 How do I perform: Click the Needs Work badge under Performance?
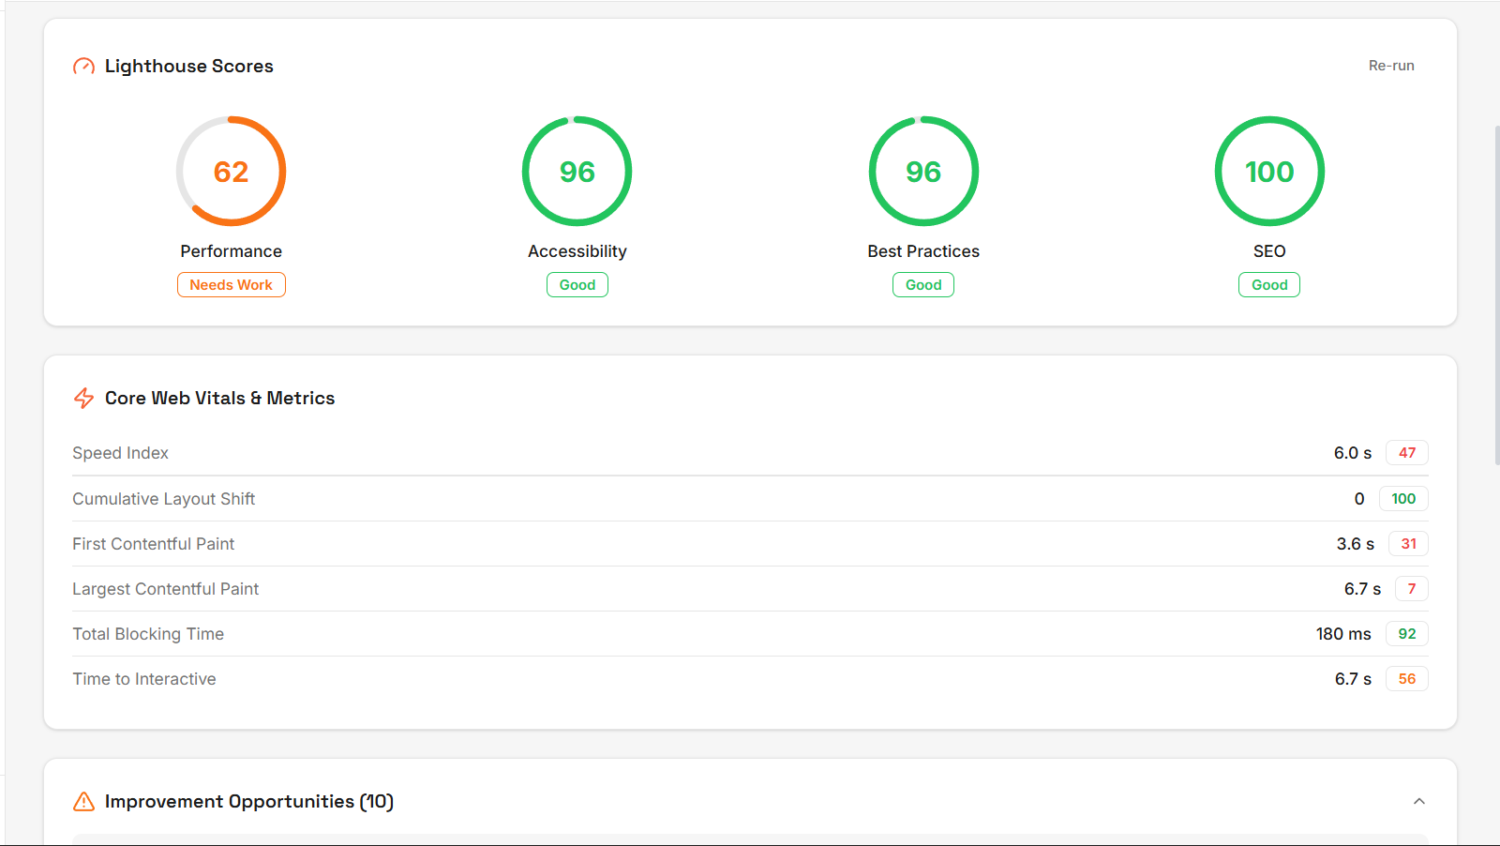(x=231, y=285)
